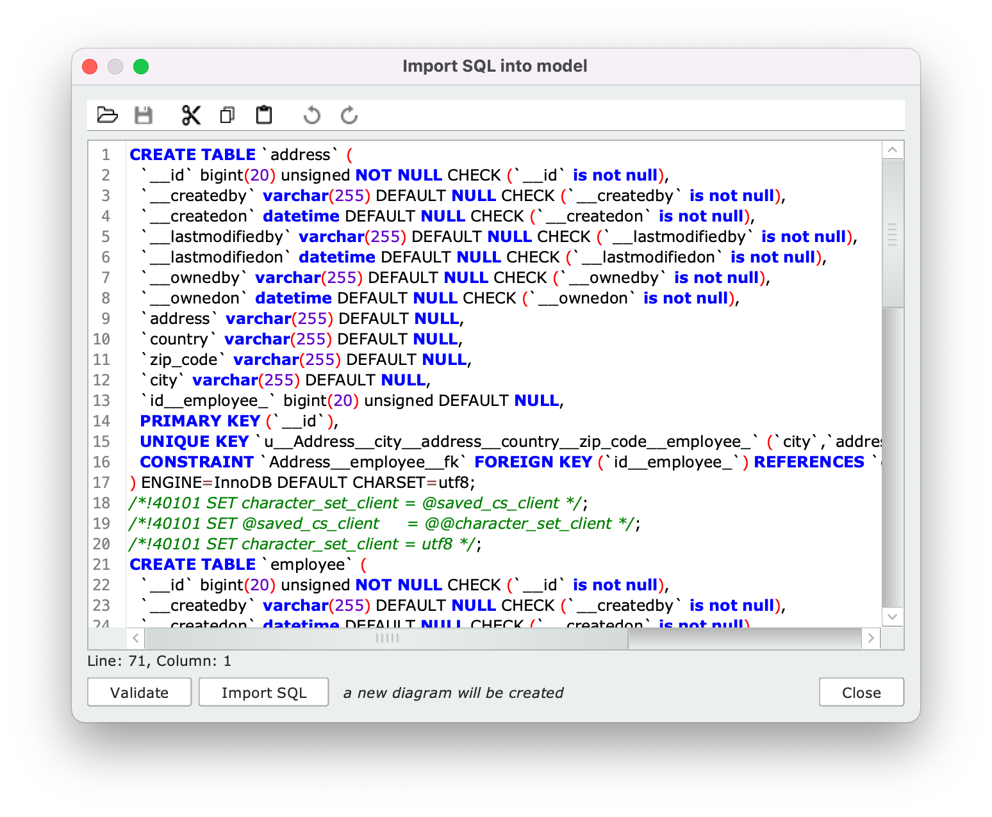Image resolution: width=992 pixels, height=817 pixels.
Task: Click the CONSTRAINT Address__employee__fk line
Action: coord(511,462)
